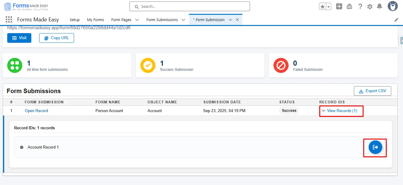The image size is (403, 185).
Task: Click the Export CSV button
Action: click(372, 91)
